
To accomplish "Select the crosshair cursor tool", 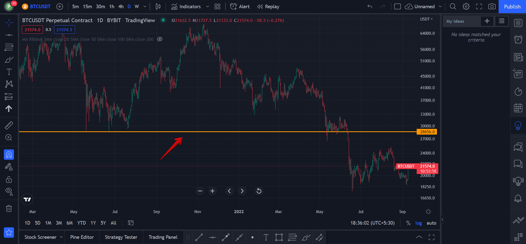I will coord(9,23).
